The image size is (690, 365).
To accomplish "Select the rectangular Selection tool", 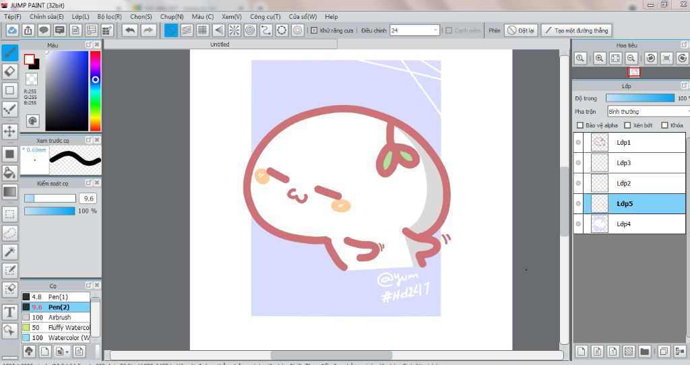I will [x=9, y=214].
